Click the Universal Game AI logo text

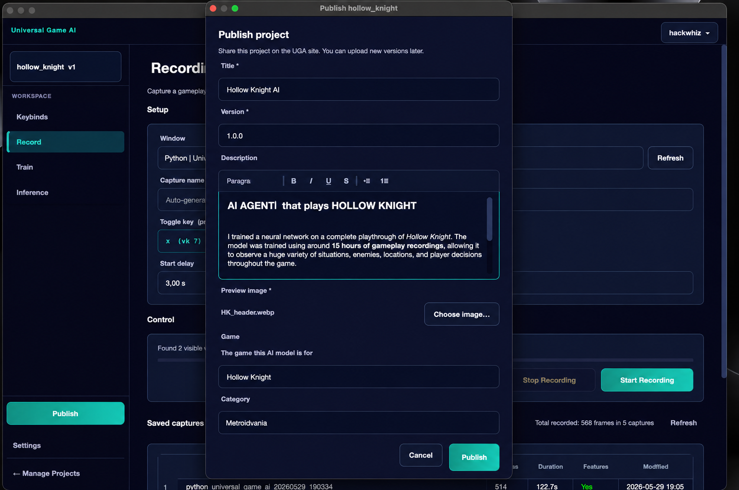pos(43,30)
